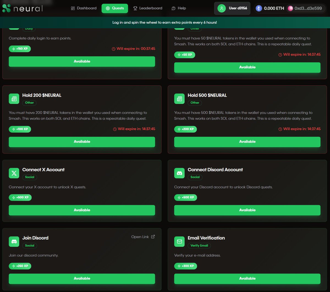The width and height of the screenshot is (330, 292).
Task: Click the +150 XP badge
Action: pos(20,49)
